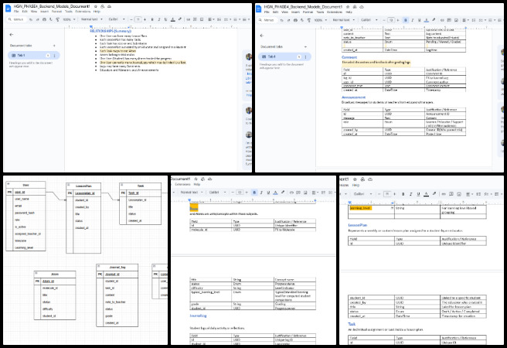The image size is (507, 348).
Task: Go back arrow in RELATIONSHIPS summary sidebar
Action: tap(12, 35)
